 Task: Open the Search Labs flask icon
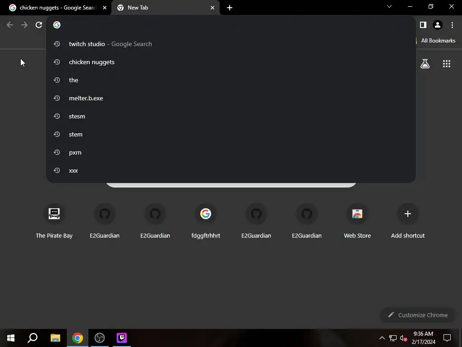(x=425, y=63)
